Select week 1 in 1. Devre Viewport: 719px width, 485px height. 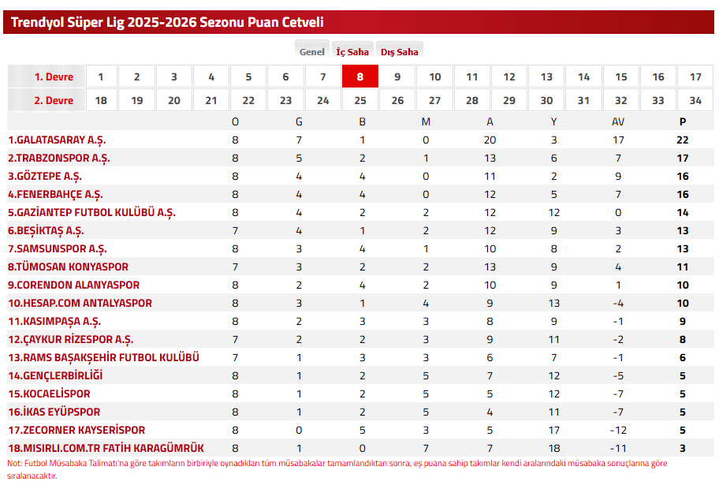click(x=100, y=76)
